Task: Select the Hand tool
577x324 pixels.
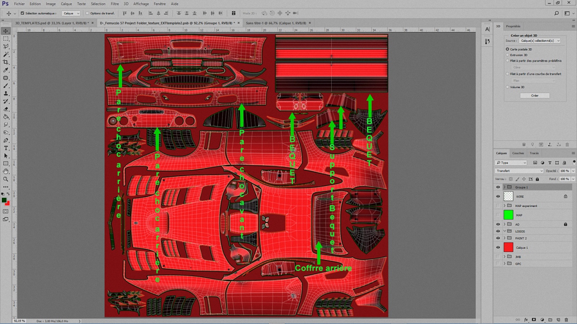Action: point(6,171)
